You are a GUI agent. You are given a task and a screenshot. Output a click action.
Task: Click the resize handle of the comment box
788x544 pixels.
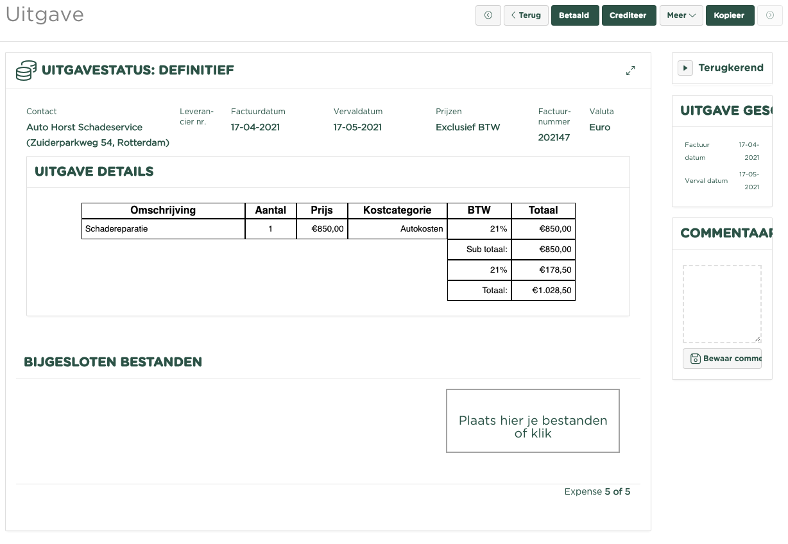[757, 339]
